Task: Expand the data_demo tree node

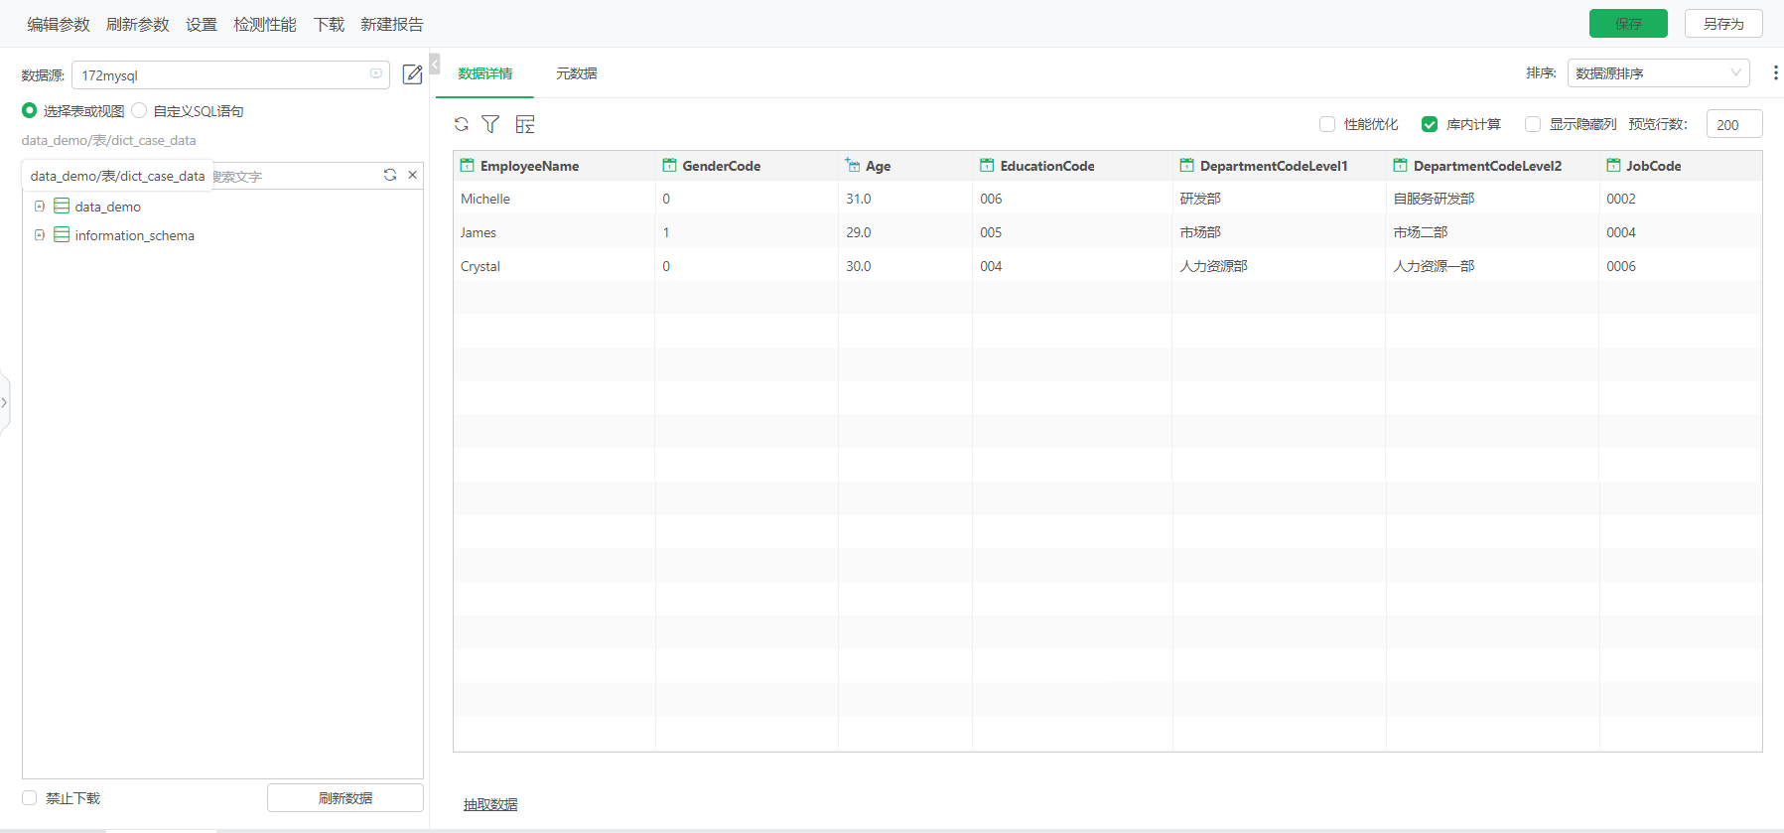Action: click(x=40, y=207)
